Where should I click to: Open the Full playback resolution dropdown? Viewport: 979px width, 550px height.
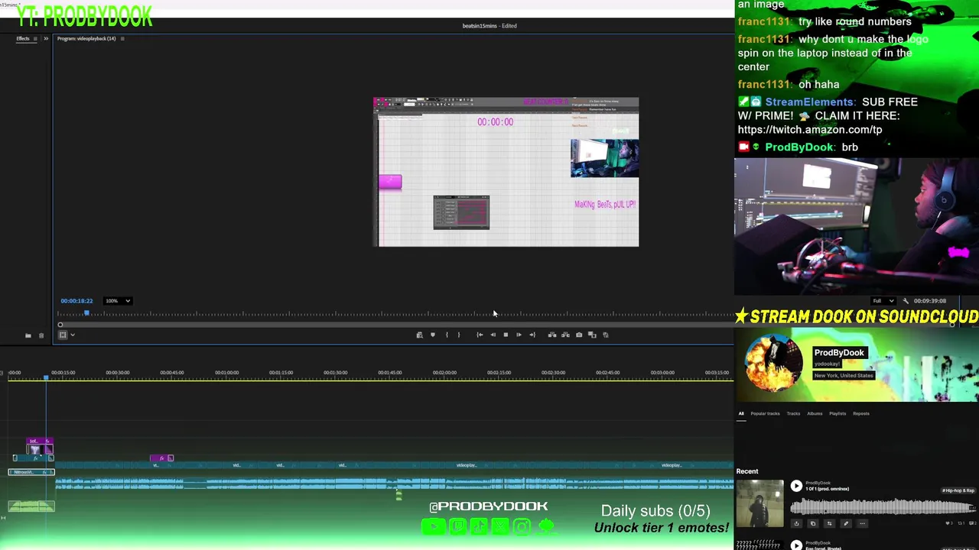click(883, 301)
